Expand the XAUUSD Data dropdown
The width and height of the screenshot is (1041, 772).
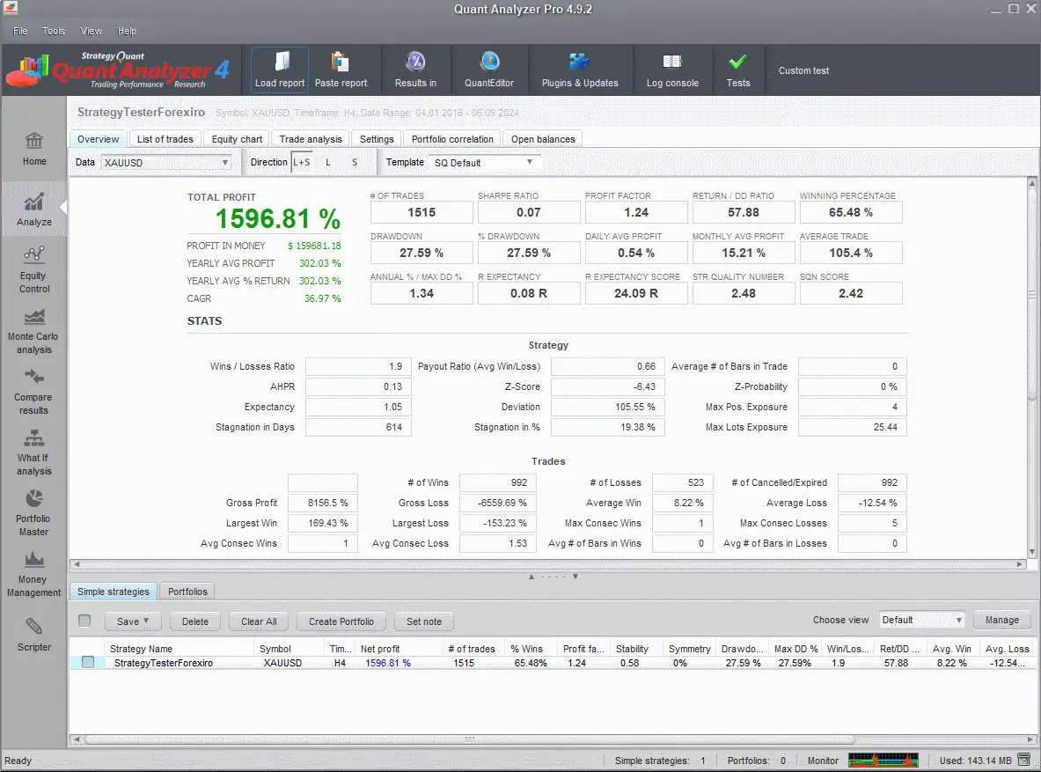(x=165, y=163)
